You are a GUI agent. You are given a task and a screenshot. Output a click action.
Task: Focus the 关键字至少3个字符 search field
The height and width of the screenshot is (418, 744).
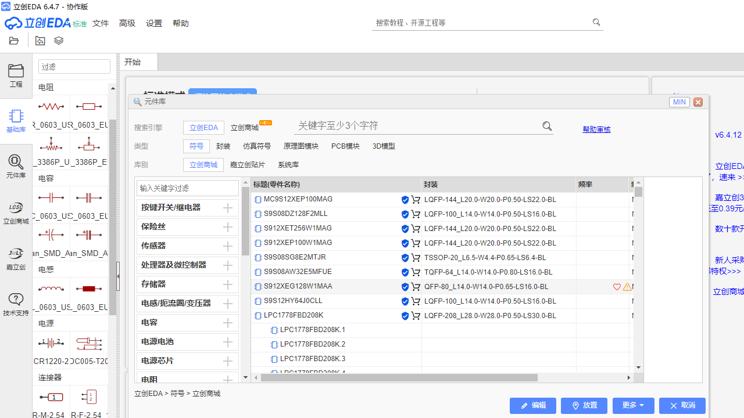417,126
